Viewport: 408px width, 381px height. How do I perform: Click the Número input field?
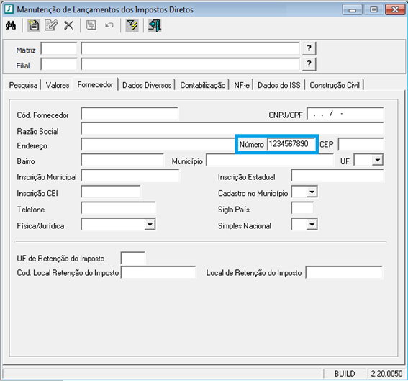coord(291,144)
